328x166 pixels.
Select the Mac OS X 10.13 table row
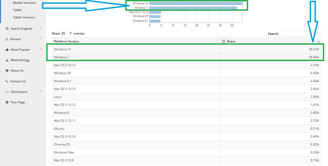[186, 89]
